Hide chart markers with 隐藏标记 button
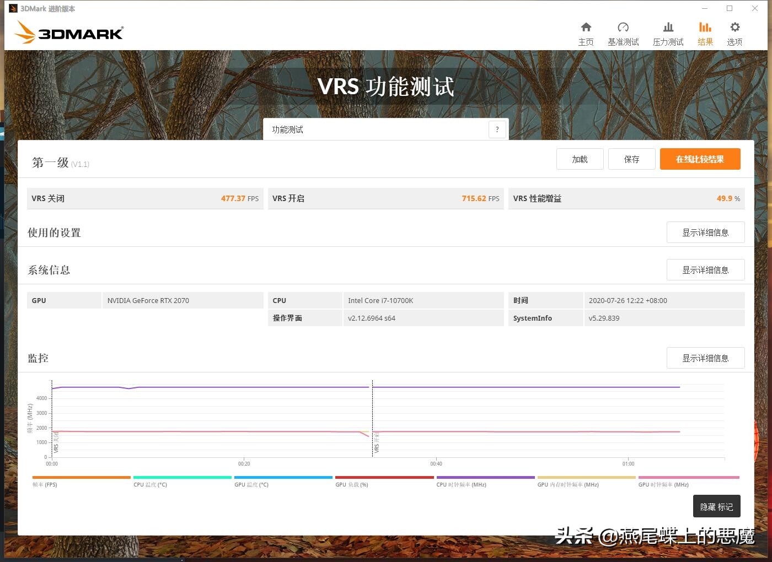This screenshot has height=562, width=772. 716,506
